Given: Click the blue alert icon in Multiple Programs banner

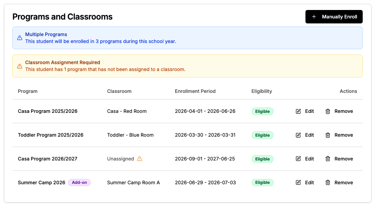Looking at the screenshot, I should pyautogui.click(x=20, y=38).
